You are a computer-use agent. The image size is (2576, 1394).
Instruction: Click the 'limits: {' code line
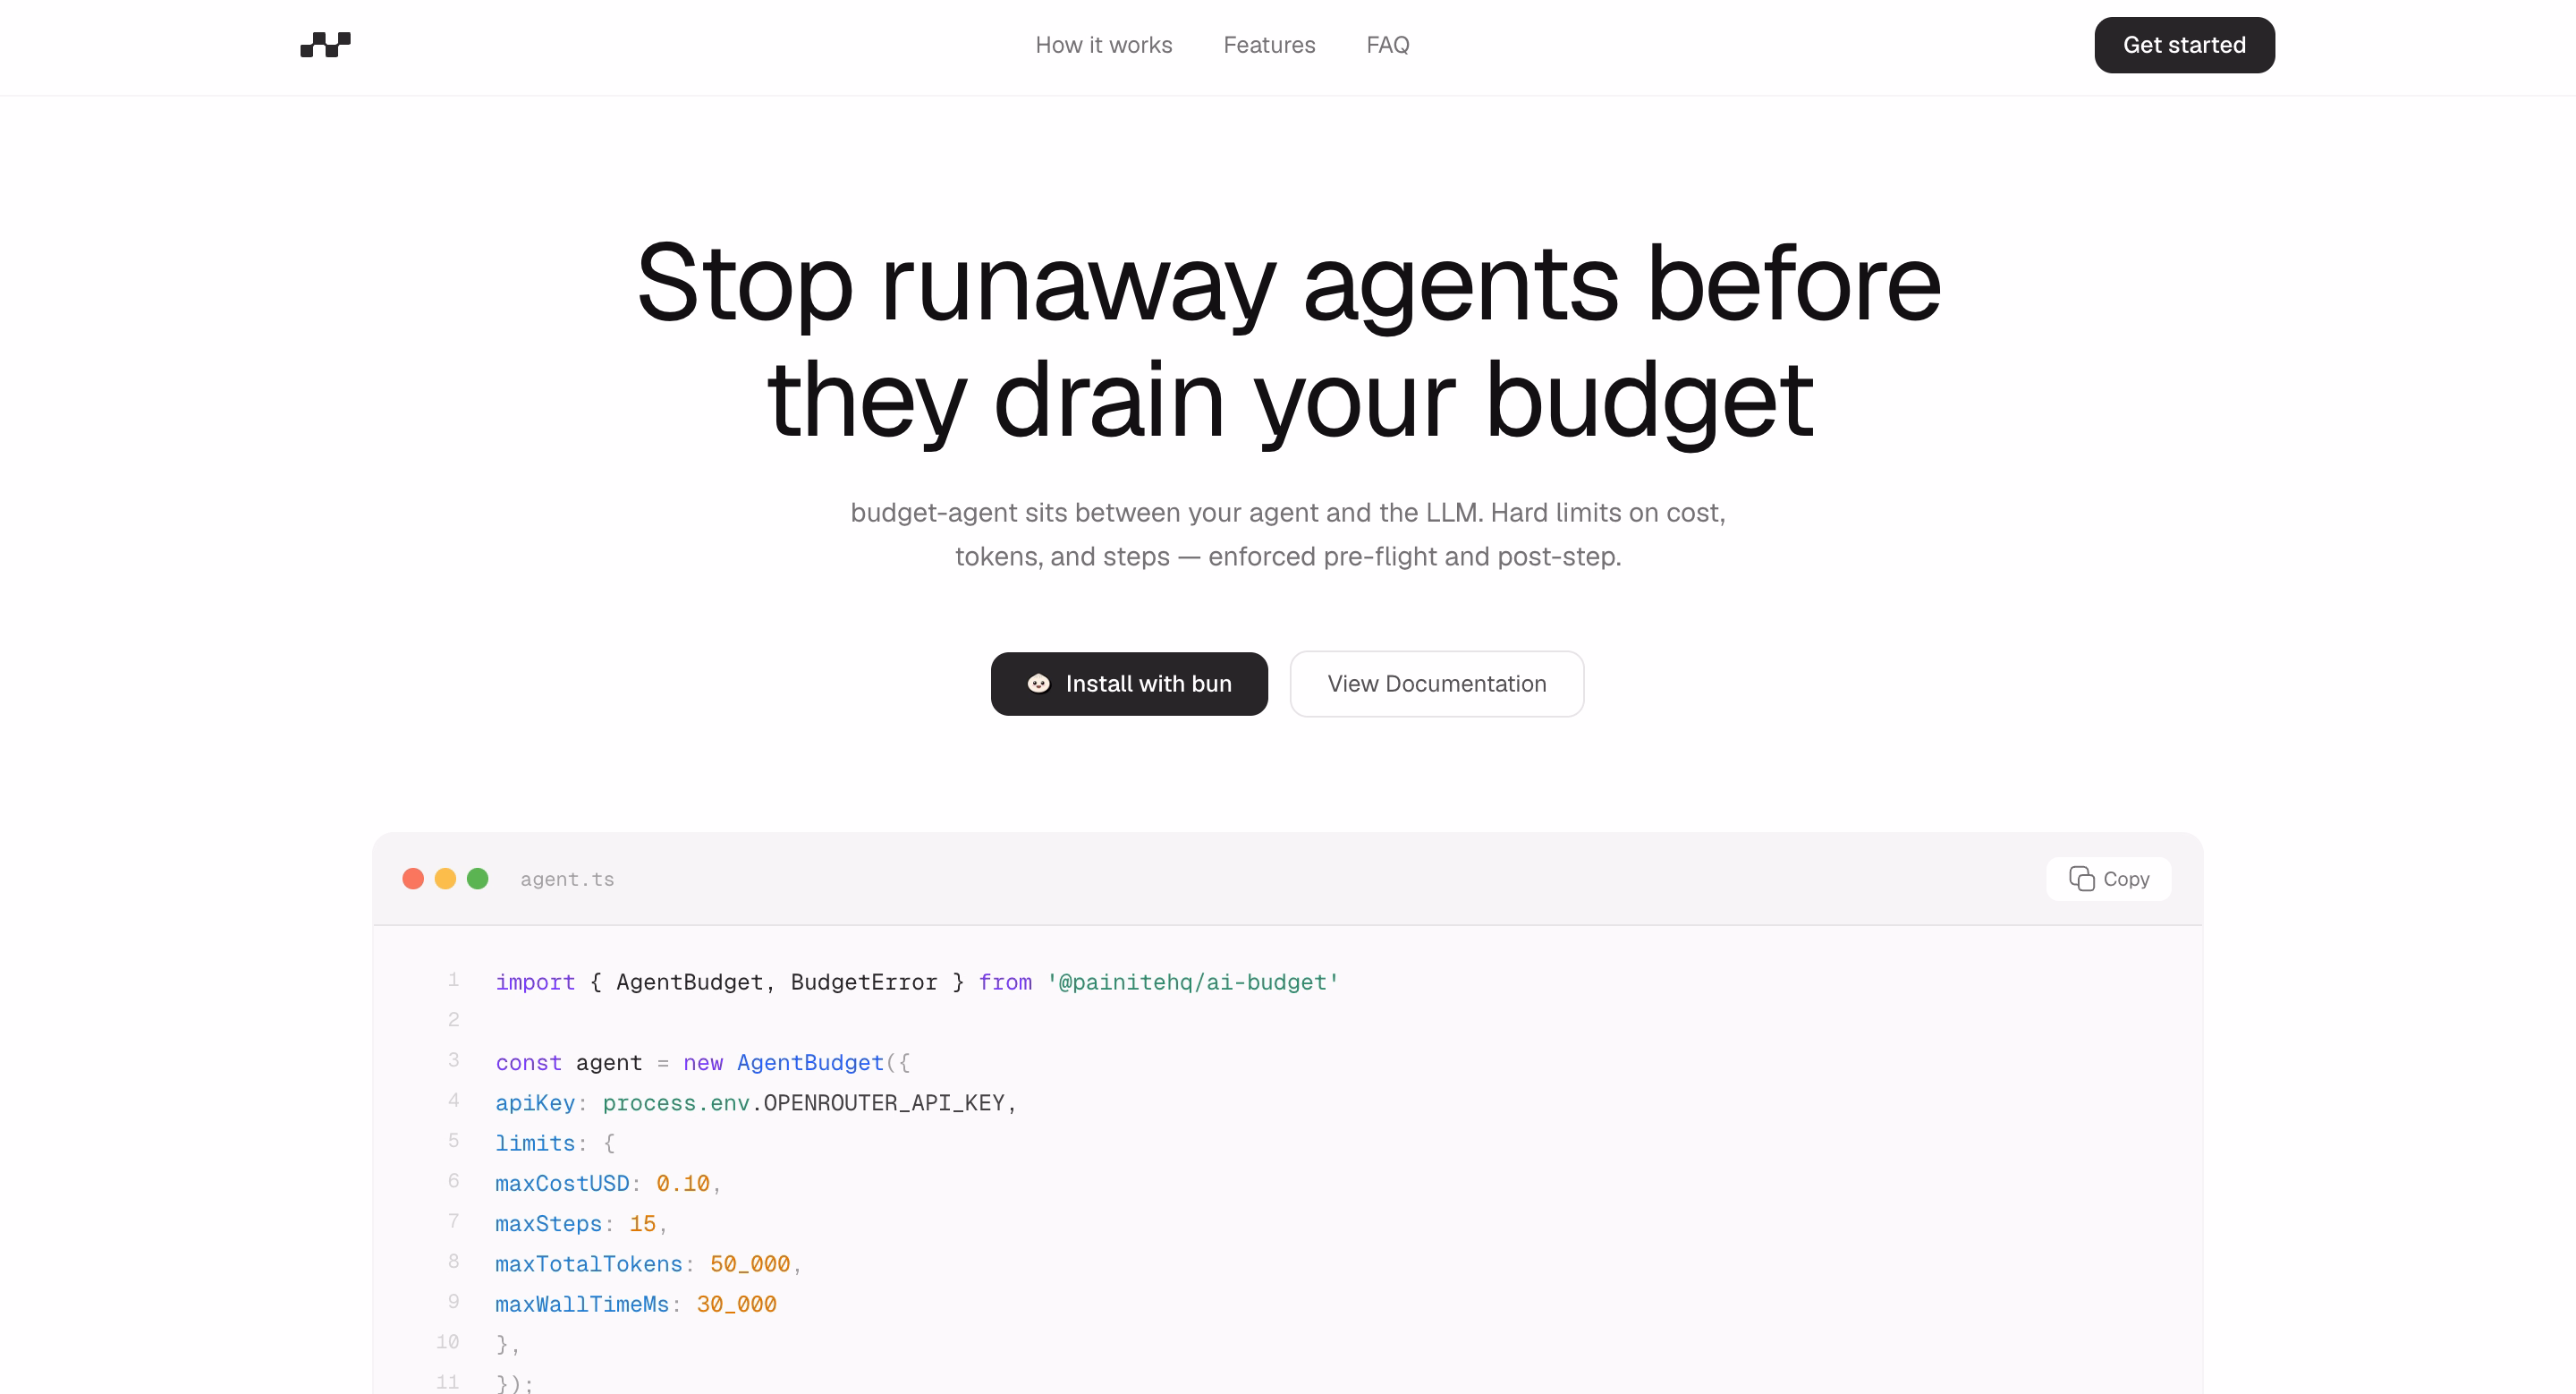point(555,1143)
